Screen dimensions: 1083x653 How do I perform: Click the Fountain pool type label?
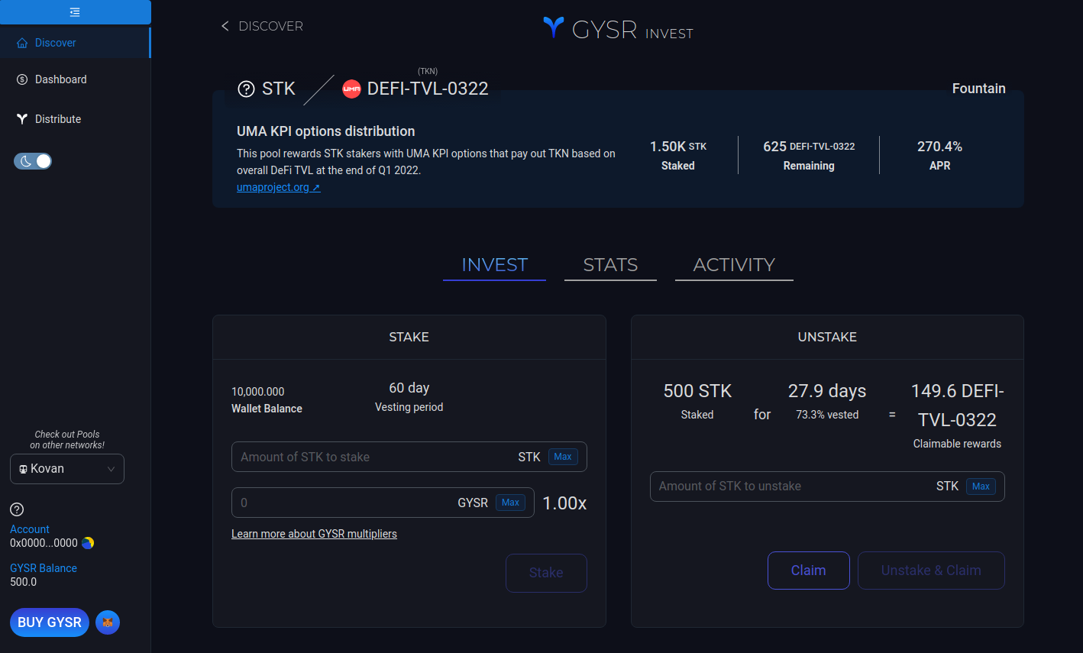coord(978,89)
